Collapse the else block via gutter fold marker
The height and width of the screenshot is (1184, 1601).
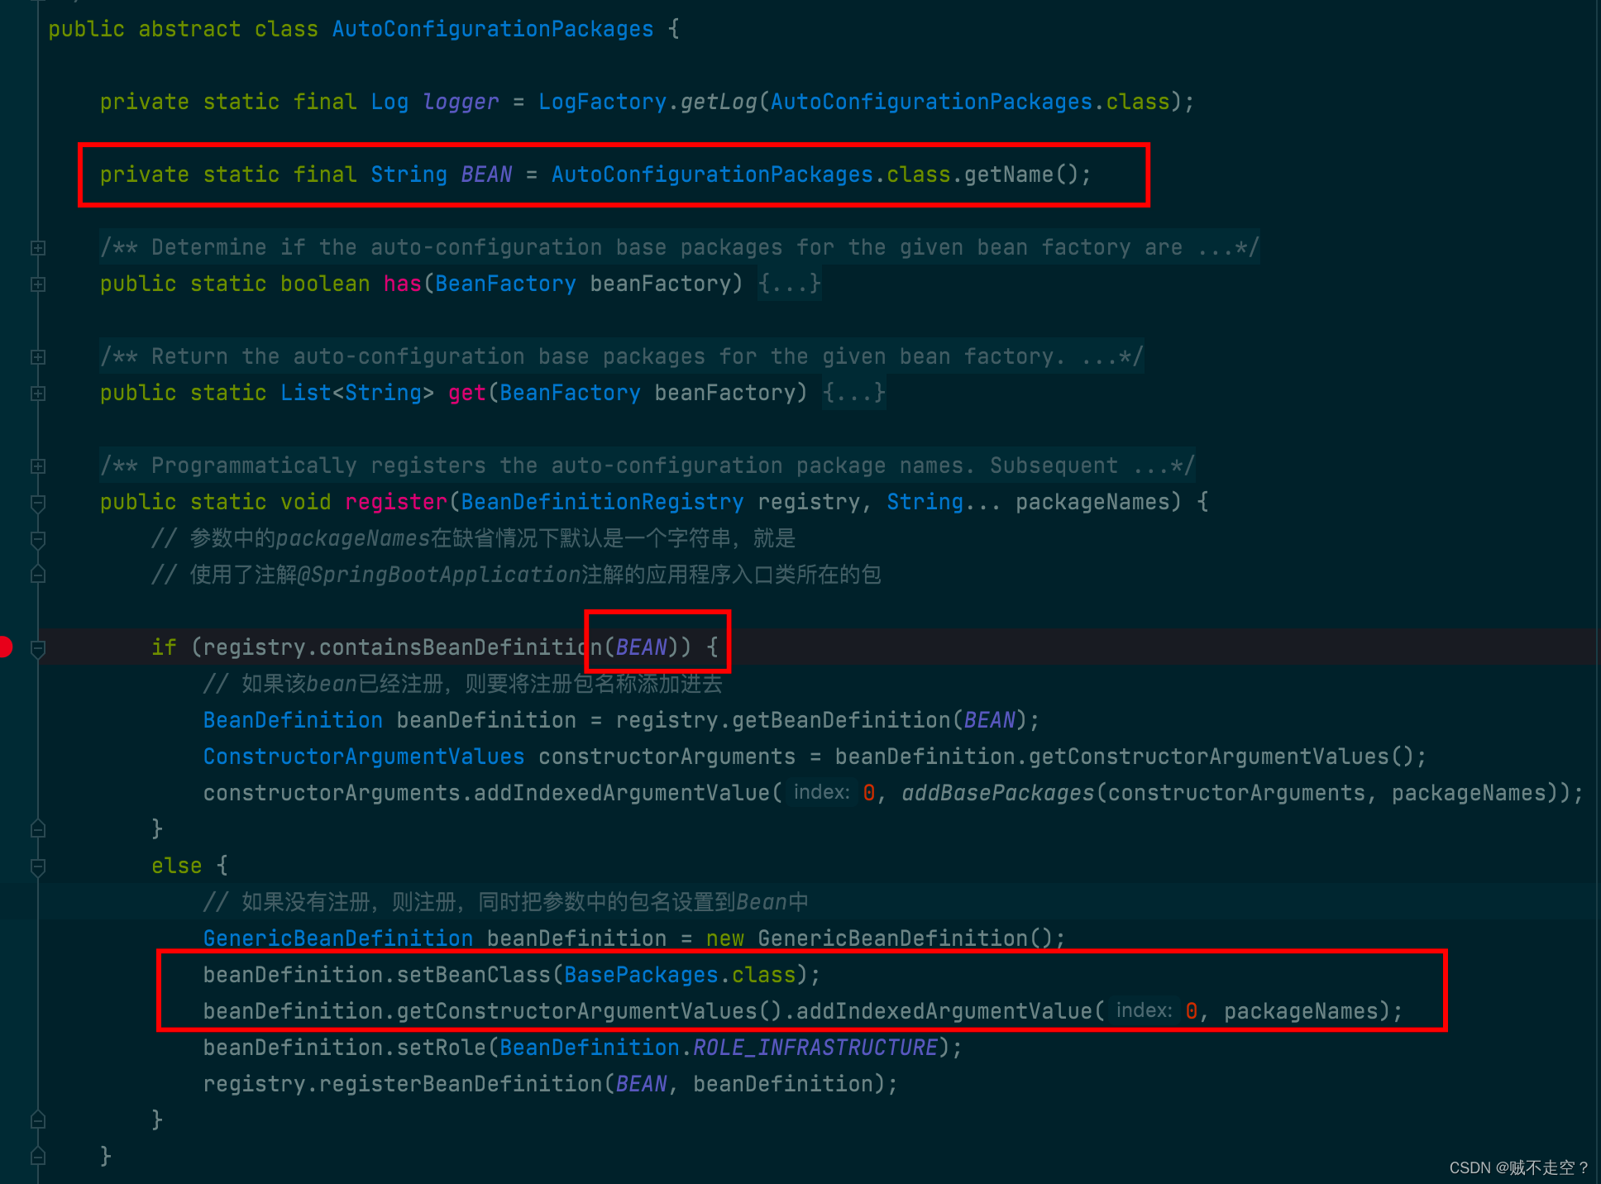(x=38, y=867)
